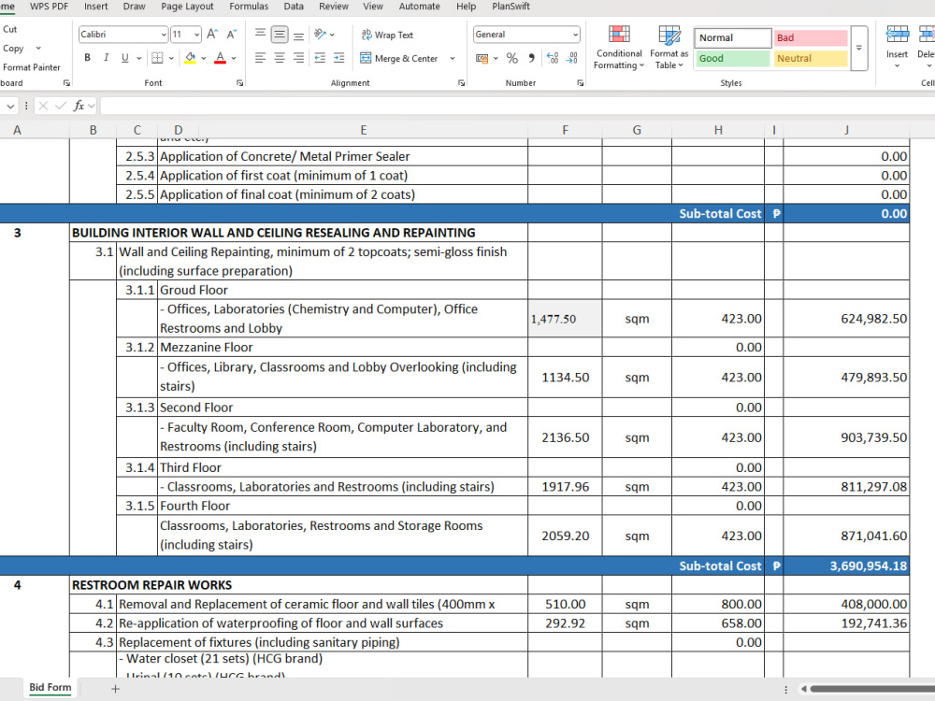Apply Good cell style
The height and width of the screenshot is (701, 935).
coord(732,58)
